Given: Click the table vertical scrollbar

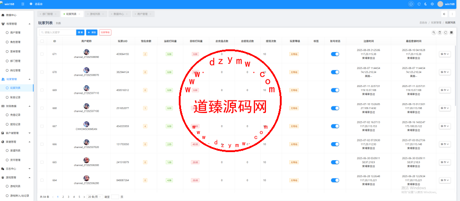Looking at the screenshot, I should [x=456, y=75].
